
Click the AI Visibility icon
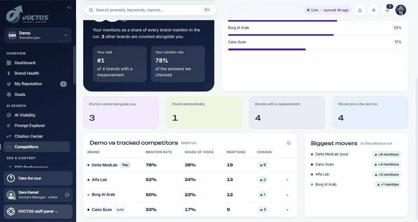[x=9, y=115]
